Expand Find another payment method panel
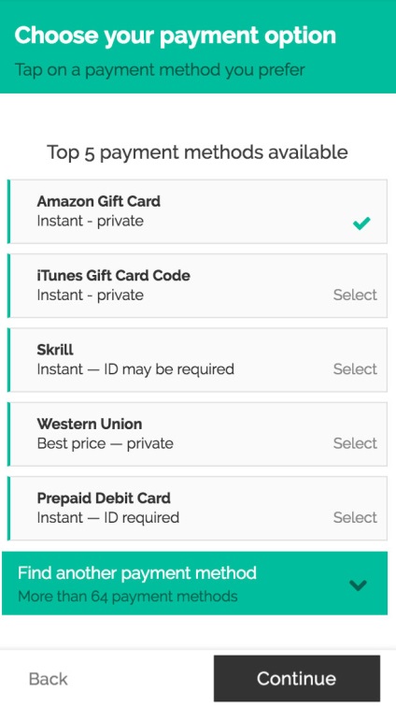396x706 pixels. [x=194, y=584]
